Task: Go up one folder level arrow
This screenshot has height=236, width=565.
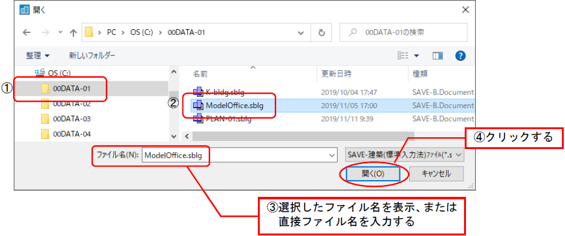Action: (x=73, y=33)
